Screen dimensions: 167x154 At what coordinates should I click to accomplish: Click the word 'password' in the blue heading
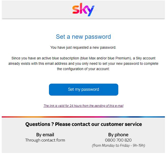98,37
